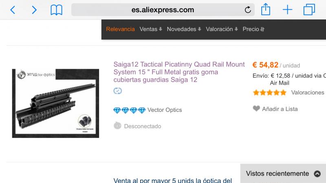This screenshot has height=183, width=326.
Task: Open the Safari bookmarks book icon
Action: click(x=56, y=10)
